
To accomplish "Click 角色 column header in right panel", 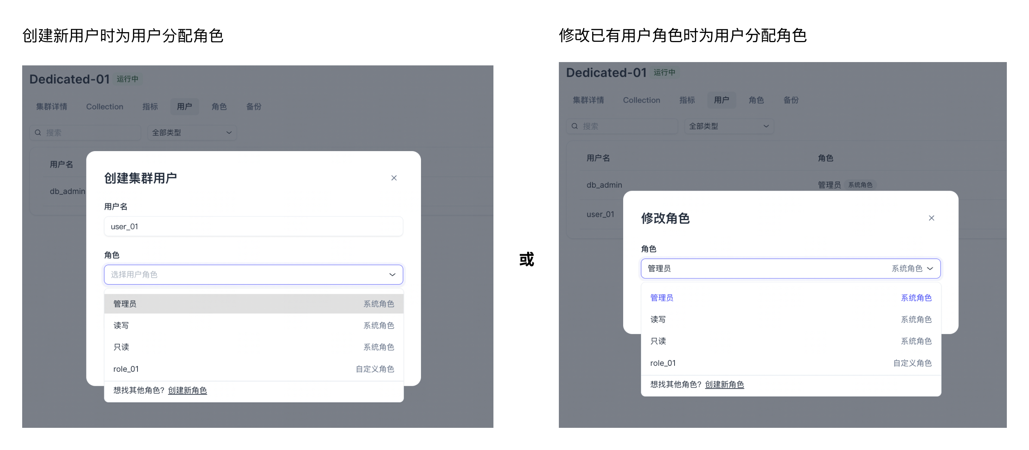I will point(825,158).
